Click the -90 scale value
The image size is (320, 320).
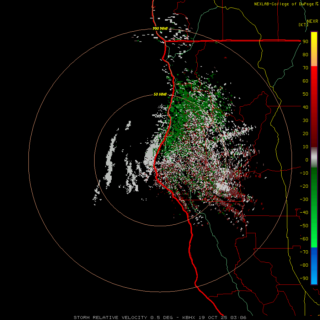(x=304, y=278)
